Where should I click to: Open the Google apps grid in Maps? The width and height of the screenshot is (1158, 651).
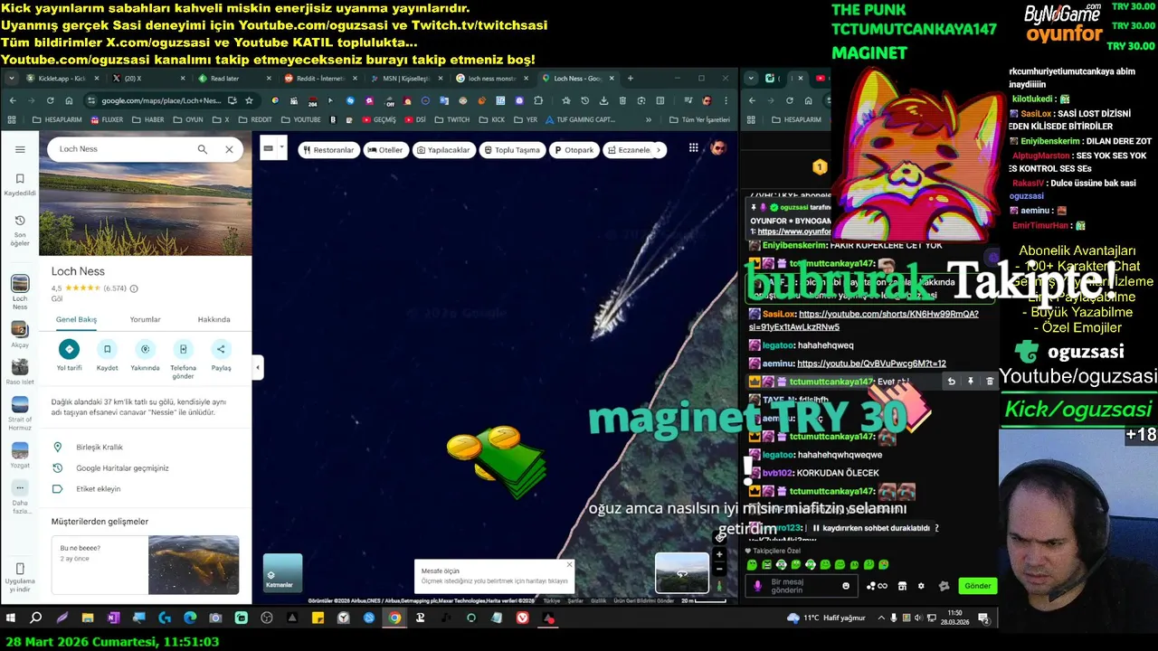coord(693,148)
